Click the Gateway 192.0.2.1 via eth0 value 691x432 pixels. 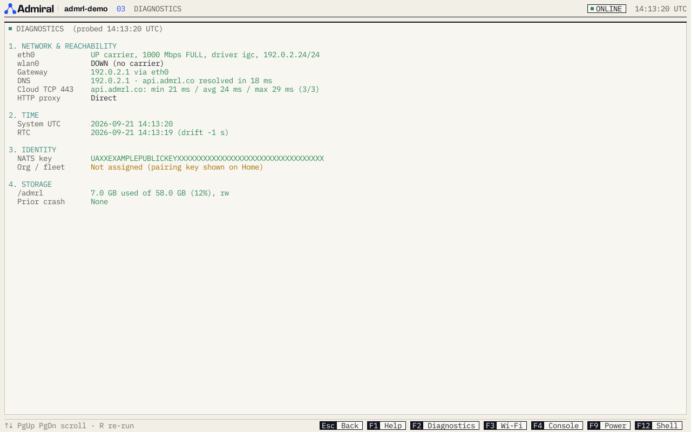[130, 72]
